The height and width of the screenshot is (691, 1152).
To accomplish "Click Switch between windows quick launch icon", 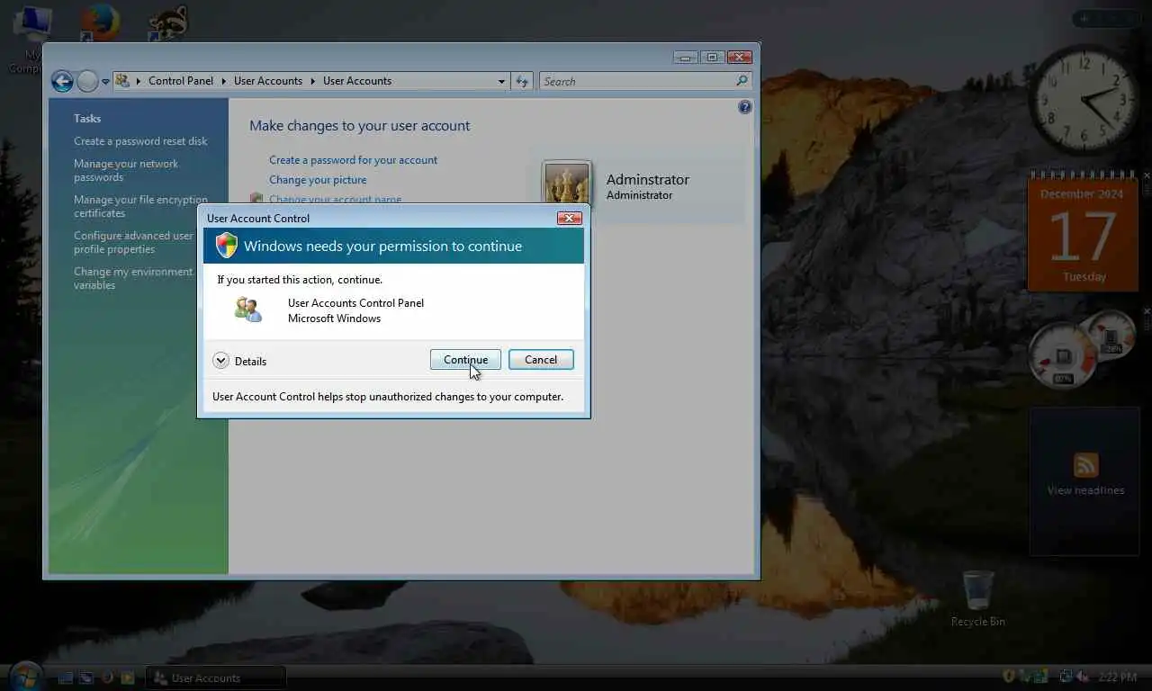I will point(86,678).
